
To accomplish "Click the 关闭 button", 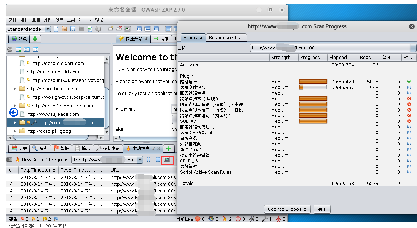I will 322,209.
